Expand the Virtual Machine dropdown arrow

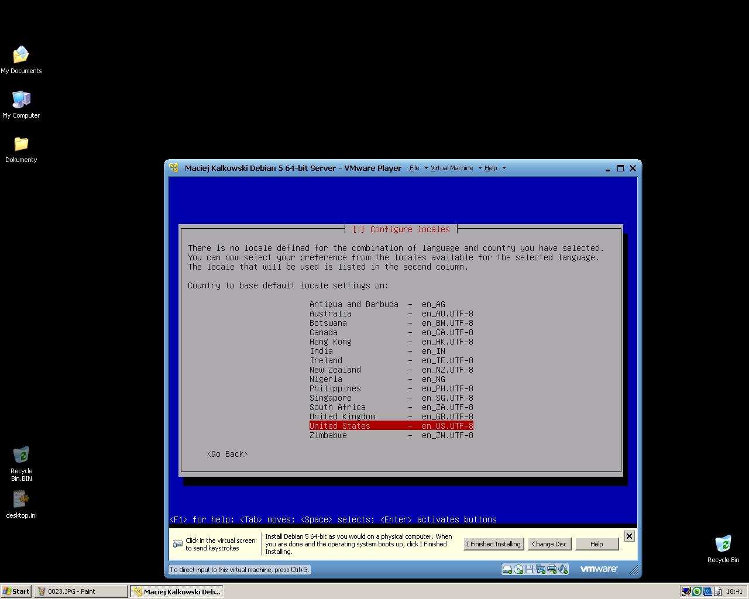[480, 168]
